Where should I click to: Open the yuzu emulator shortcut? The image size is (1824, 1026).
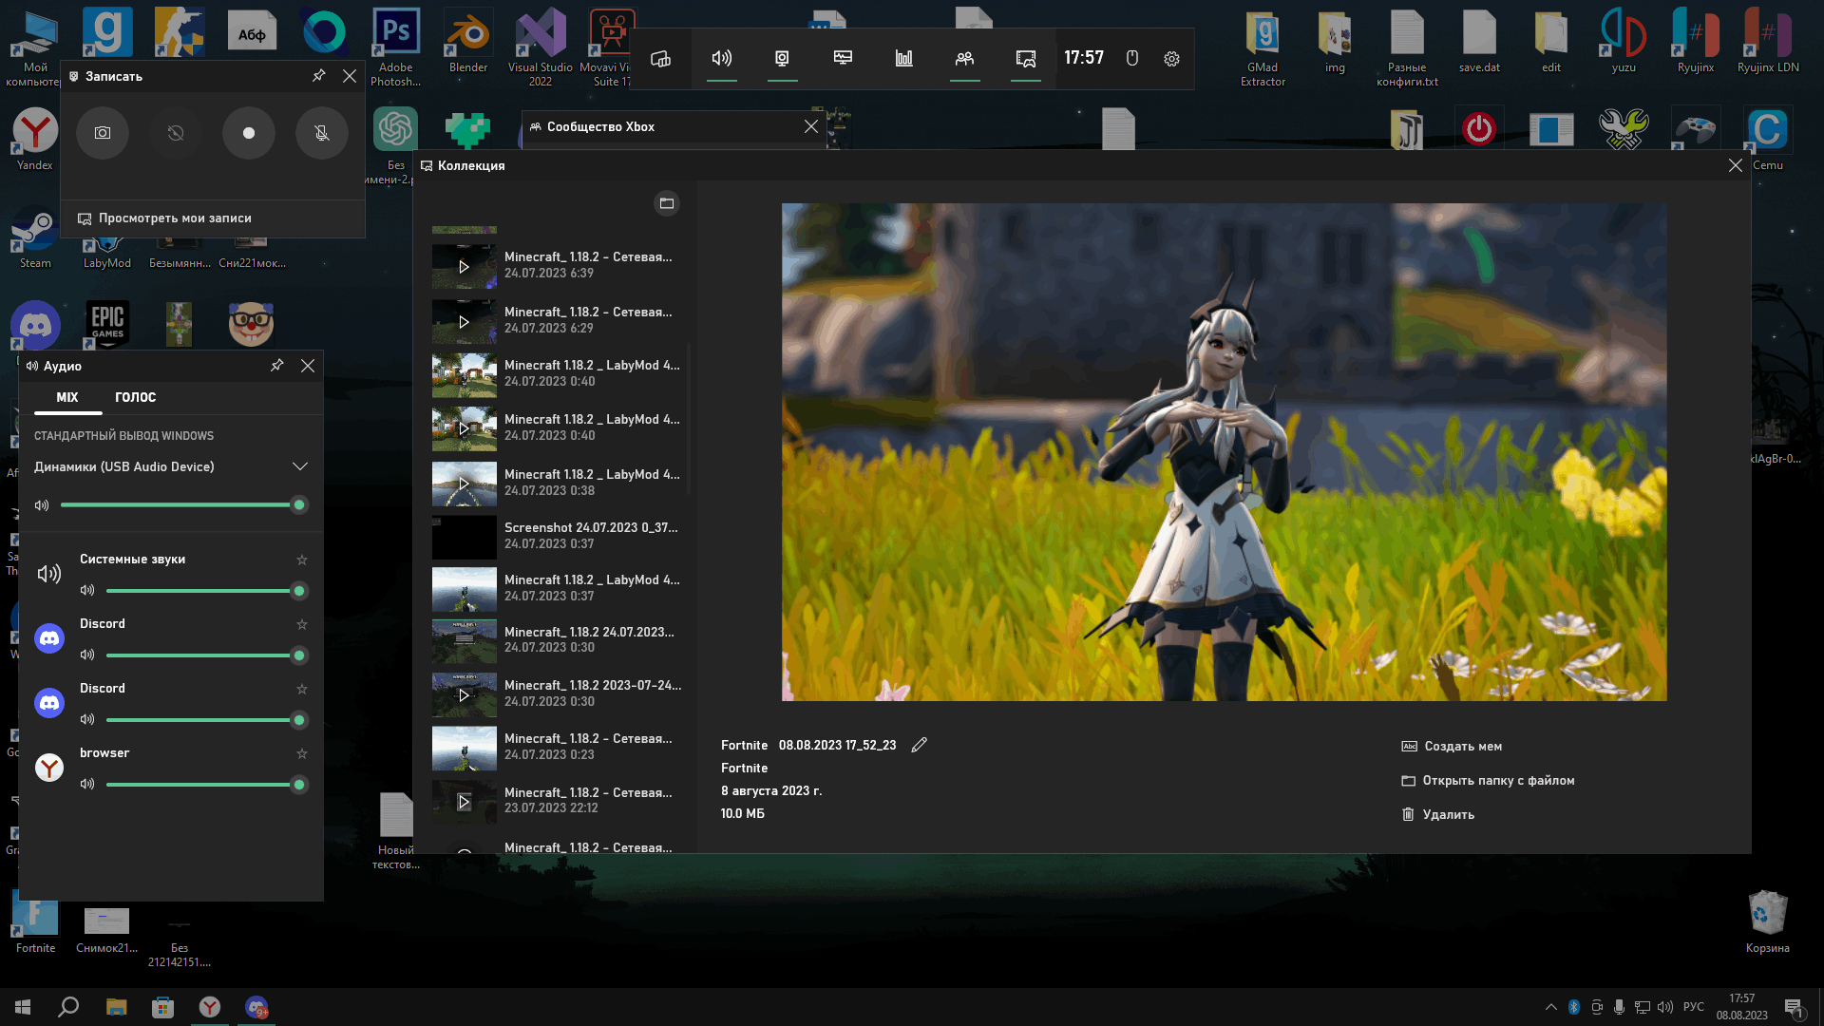coord(1624,42)
